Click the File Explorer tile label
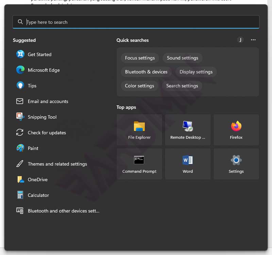Screen dimensions: 272x255 [139, 137]
